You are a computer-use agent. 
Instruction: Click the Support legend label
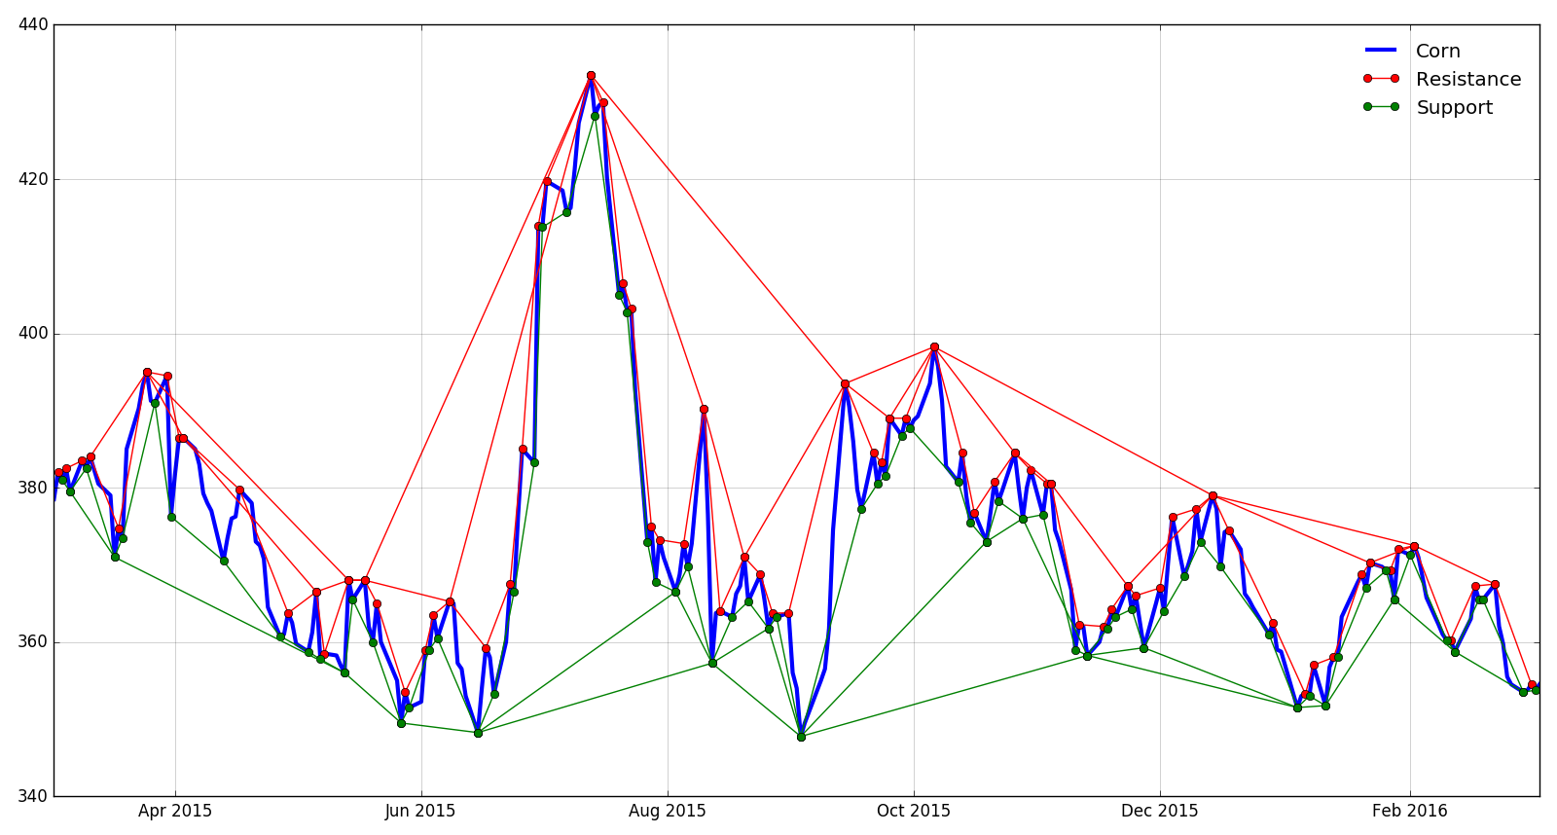[1454, 108]
